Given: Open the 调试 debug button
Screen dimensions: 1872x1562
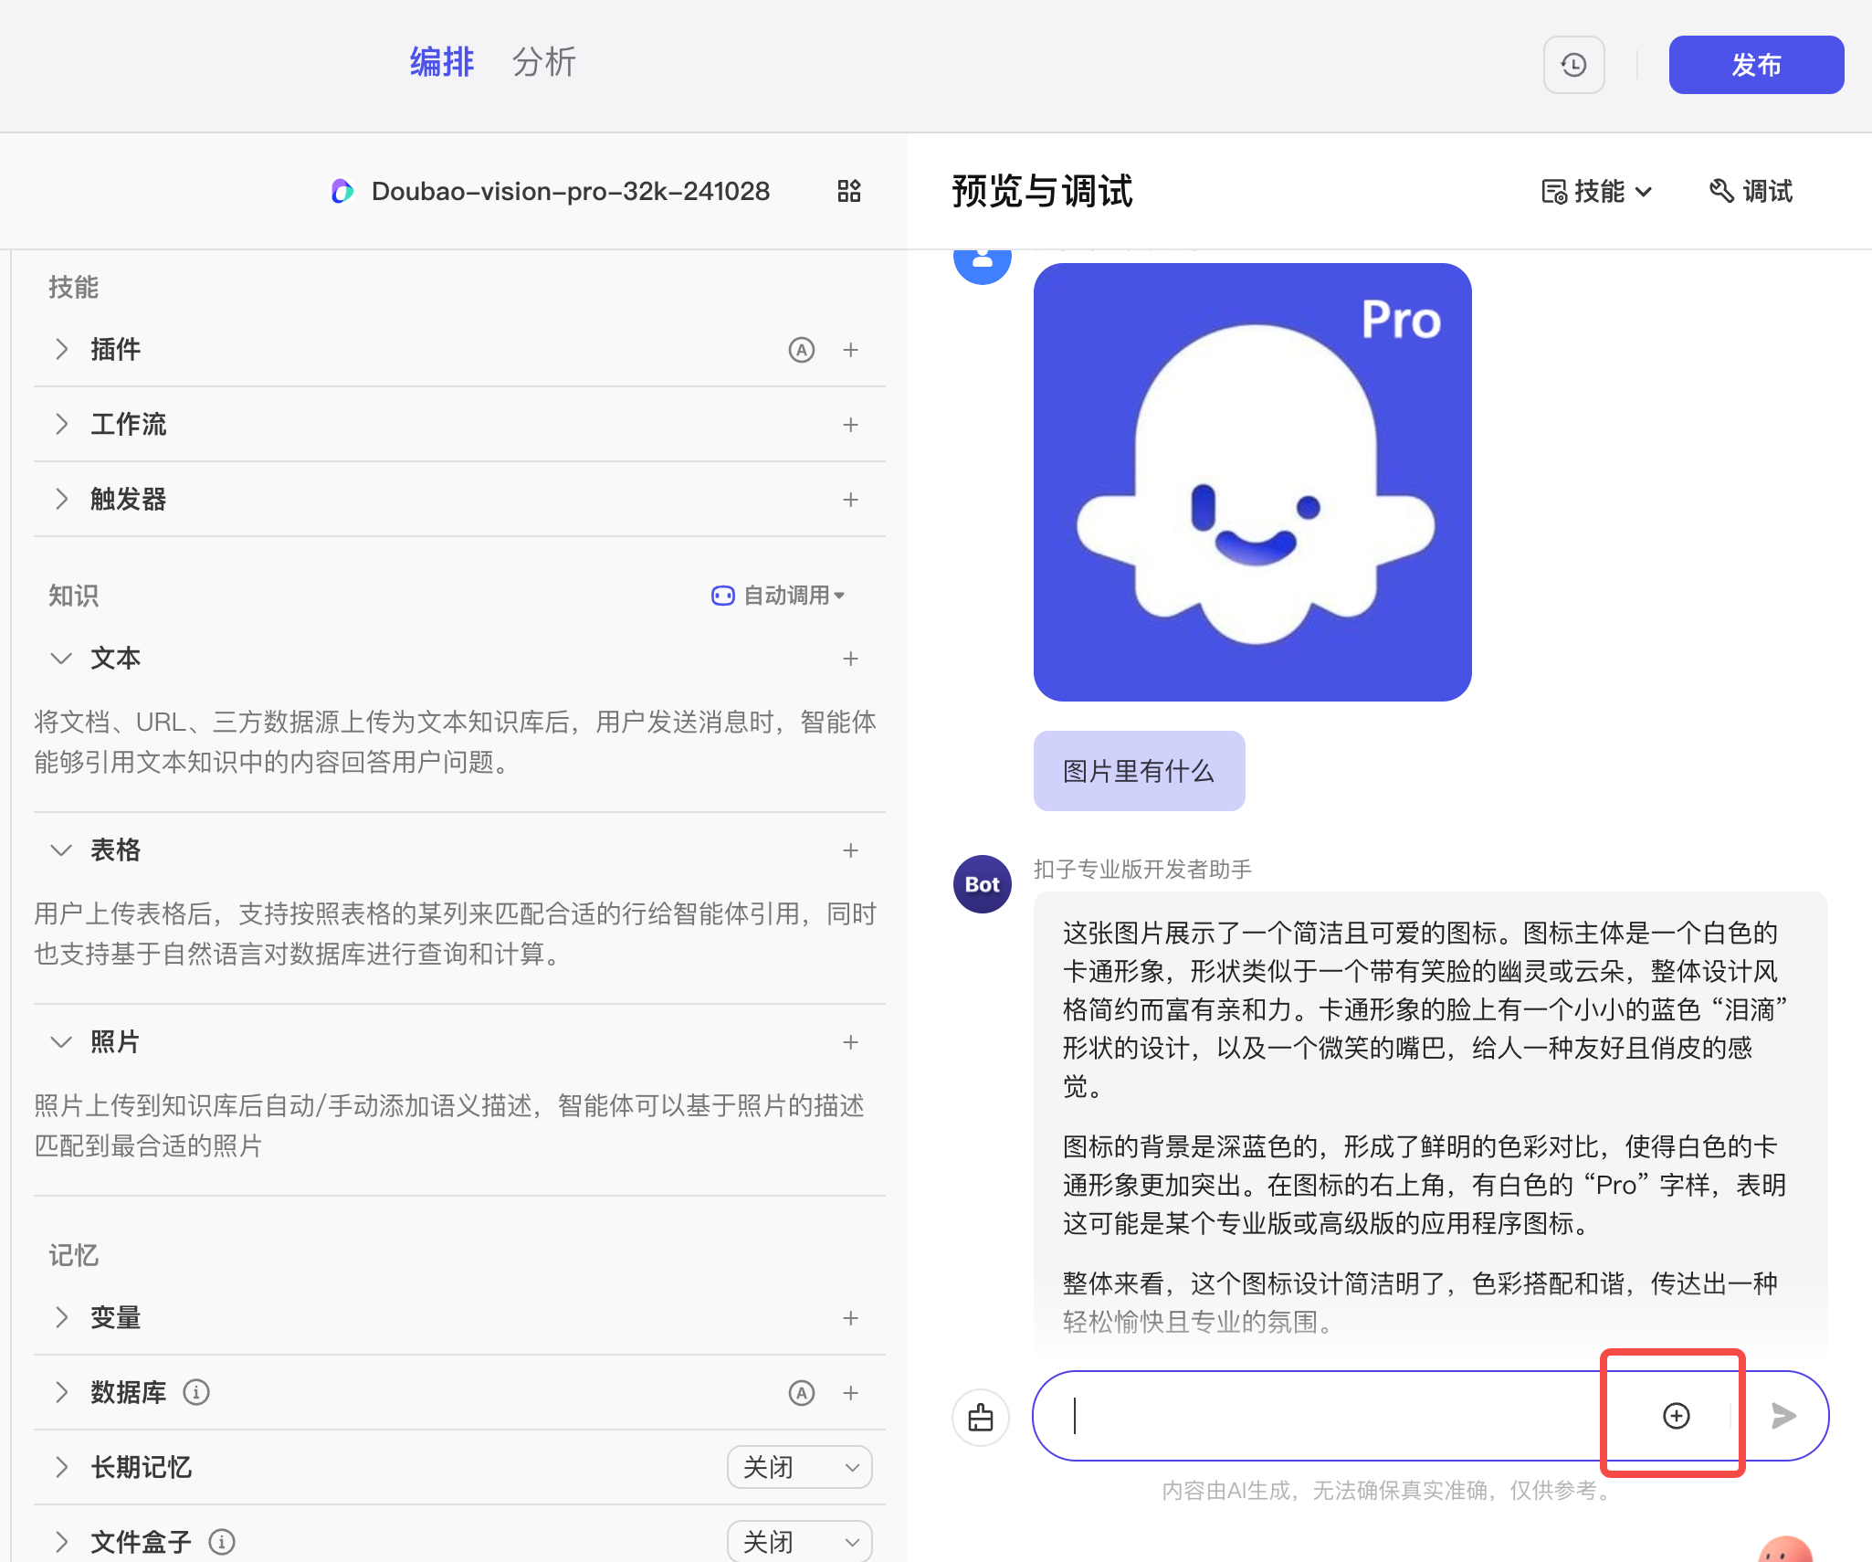Looking at the screenshot, I should 1751,191.
